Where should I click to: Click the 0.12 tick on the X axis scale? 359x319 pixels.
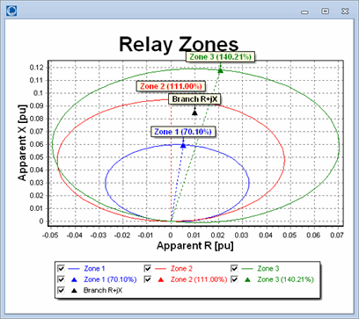pyautogui.click(x=37, y=68)
